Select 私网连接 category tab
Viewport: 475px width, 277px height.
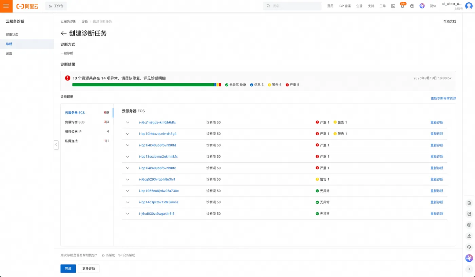coord(87,141)
